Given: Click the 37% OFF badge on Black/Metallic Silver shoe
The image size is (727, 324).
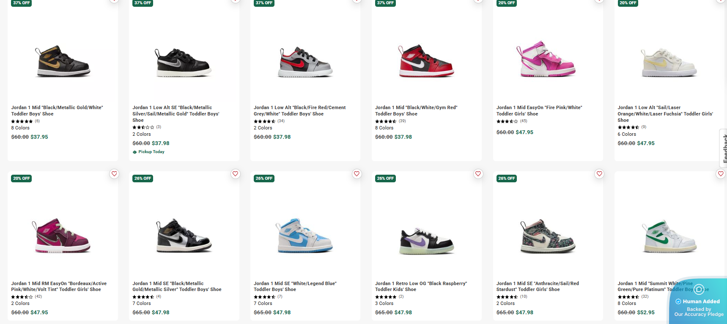Looking at the screenshot, I should [143, 3].
